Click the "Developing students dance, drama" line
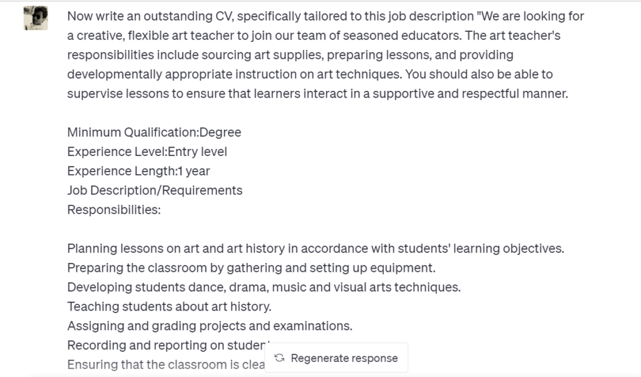Image resolution: width=641 pixels, height=377 pixels. pyautogui.click(x=264, y=287)
